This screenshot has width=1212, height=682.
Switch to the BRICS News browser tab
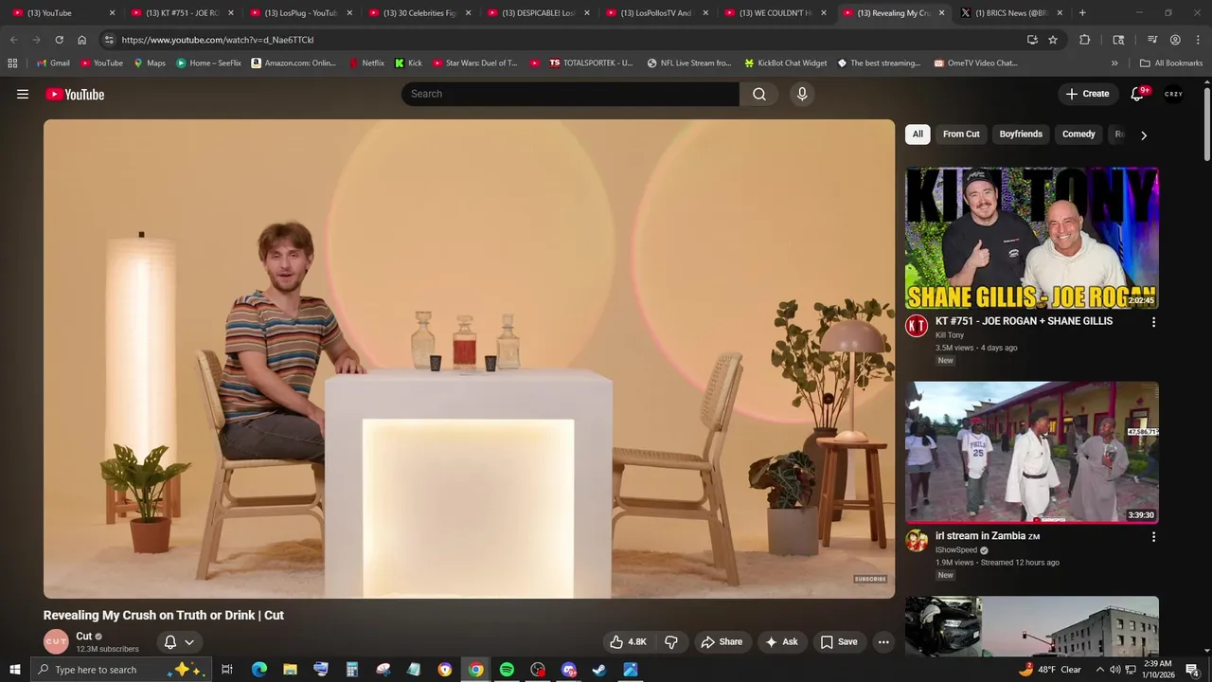(x=1011, y=13)
